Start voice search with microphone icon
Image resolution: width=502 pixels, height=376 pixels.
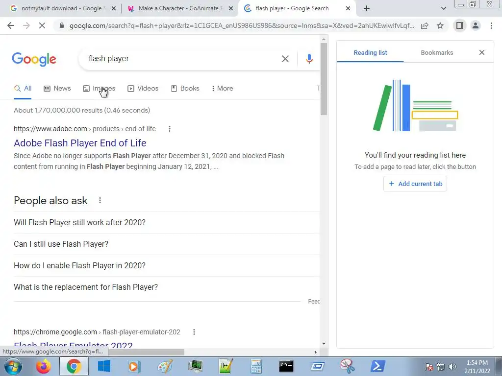pos(309,59)
